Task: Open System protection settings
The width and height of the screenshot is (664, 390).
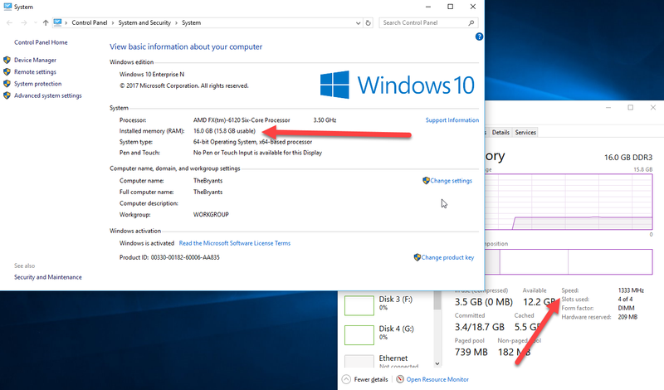Action: 37,84
